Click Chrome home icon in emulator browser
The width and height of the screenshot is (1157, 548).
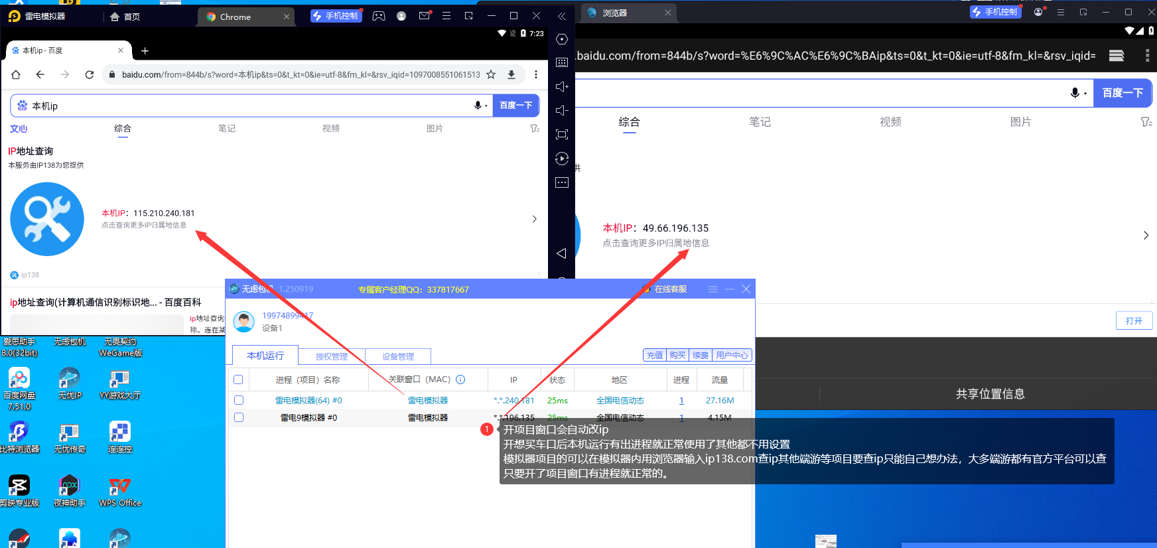click(x=16, y=74)
